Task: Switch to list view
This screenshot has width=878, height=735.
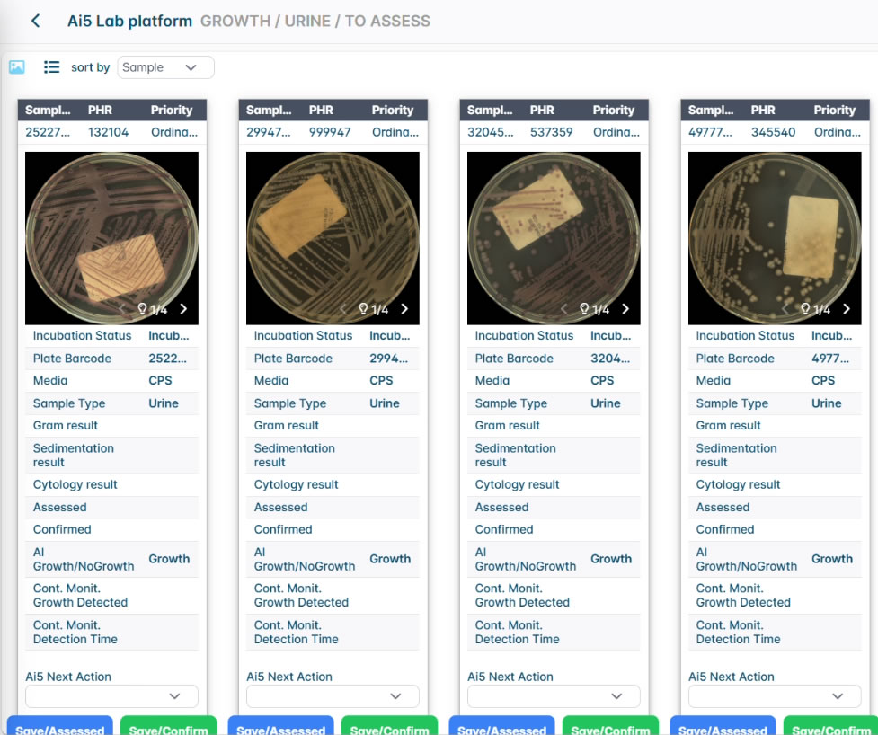Action: (52, 67)
